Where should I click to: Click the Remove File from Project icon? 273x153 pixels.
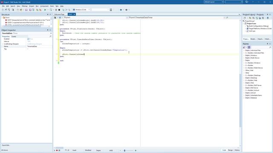click(40, 10)
